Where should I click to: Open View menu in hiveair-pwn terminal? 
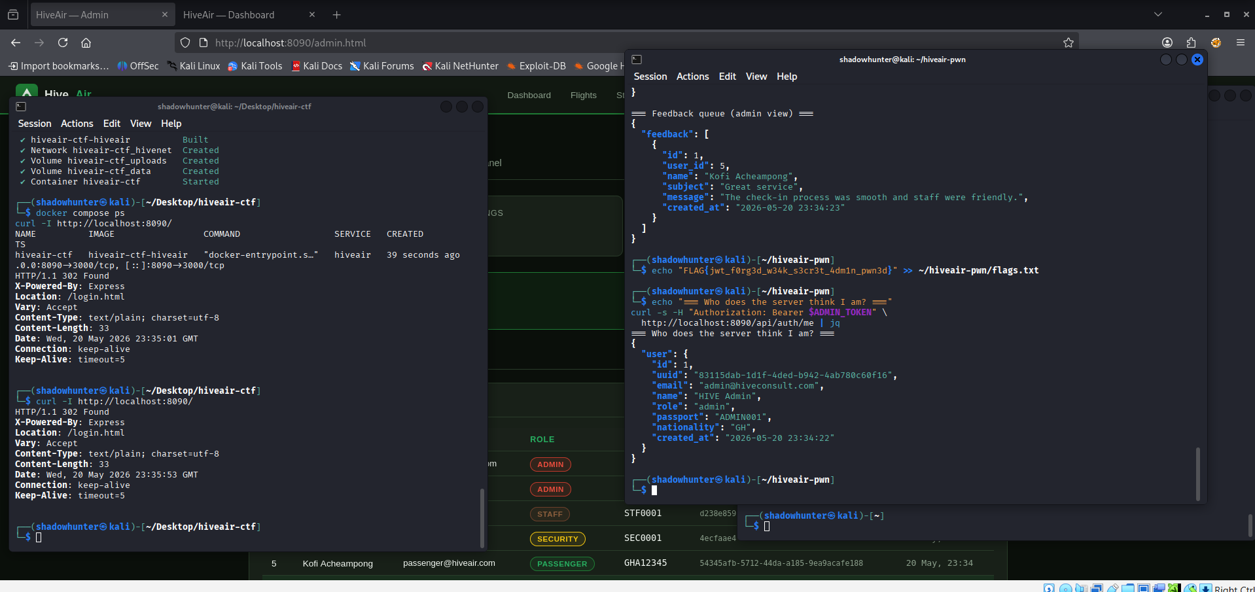[x=756, y=77]
